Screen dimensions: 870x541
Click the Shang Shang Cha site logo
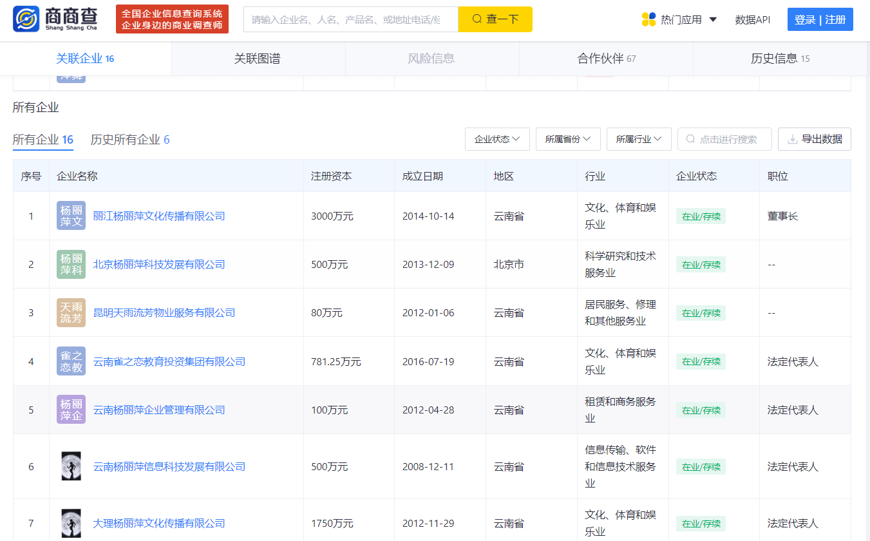click(x=55, y=19)
